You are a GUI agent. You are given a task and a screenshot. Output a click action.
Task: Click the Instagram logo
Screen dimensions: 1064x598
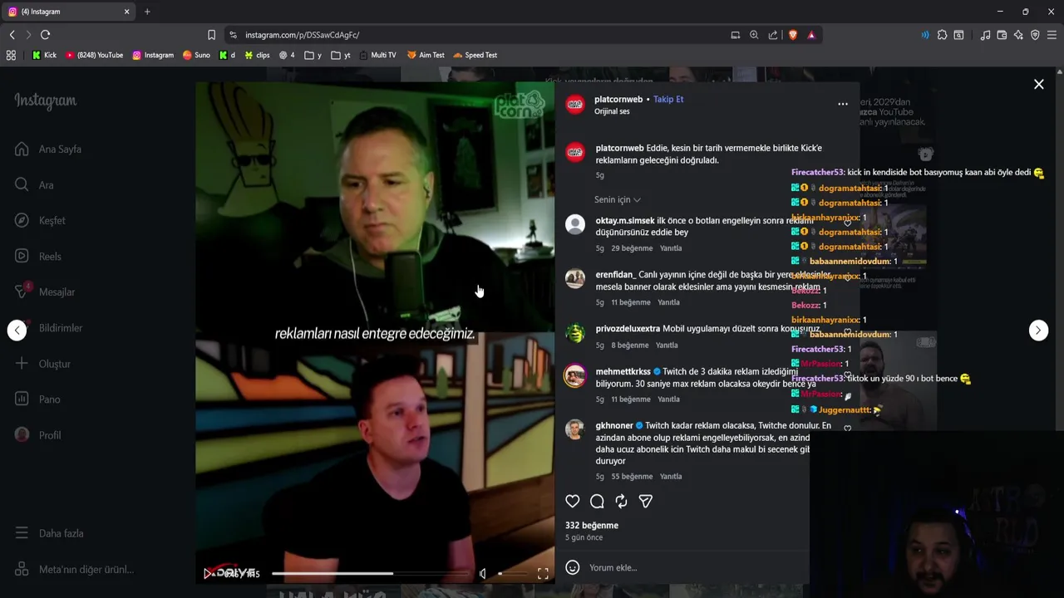(x=45, y=100)
